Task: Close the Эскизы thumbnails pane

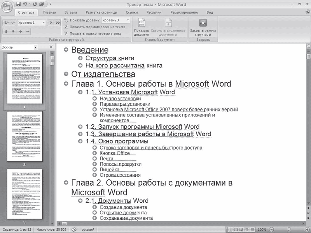Action: (x=51, y=47)
